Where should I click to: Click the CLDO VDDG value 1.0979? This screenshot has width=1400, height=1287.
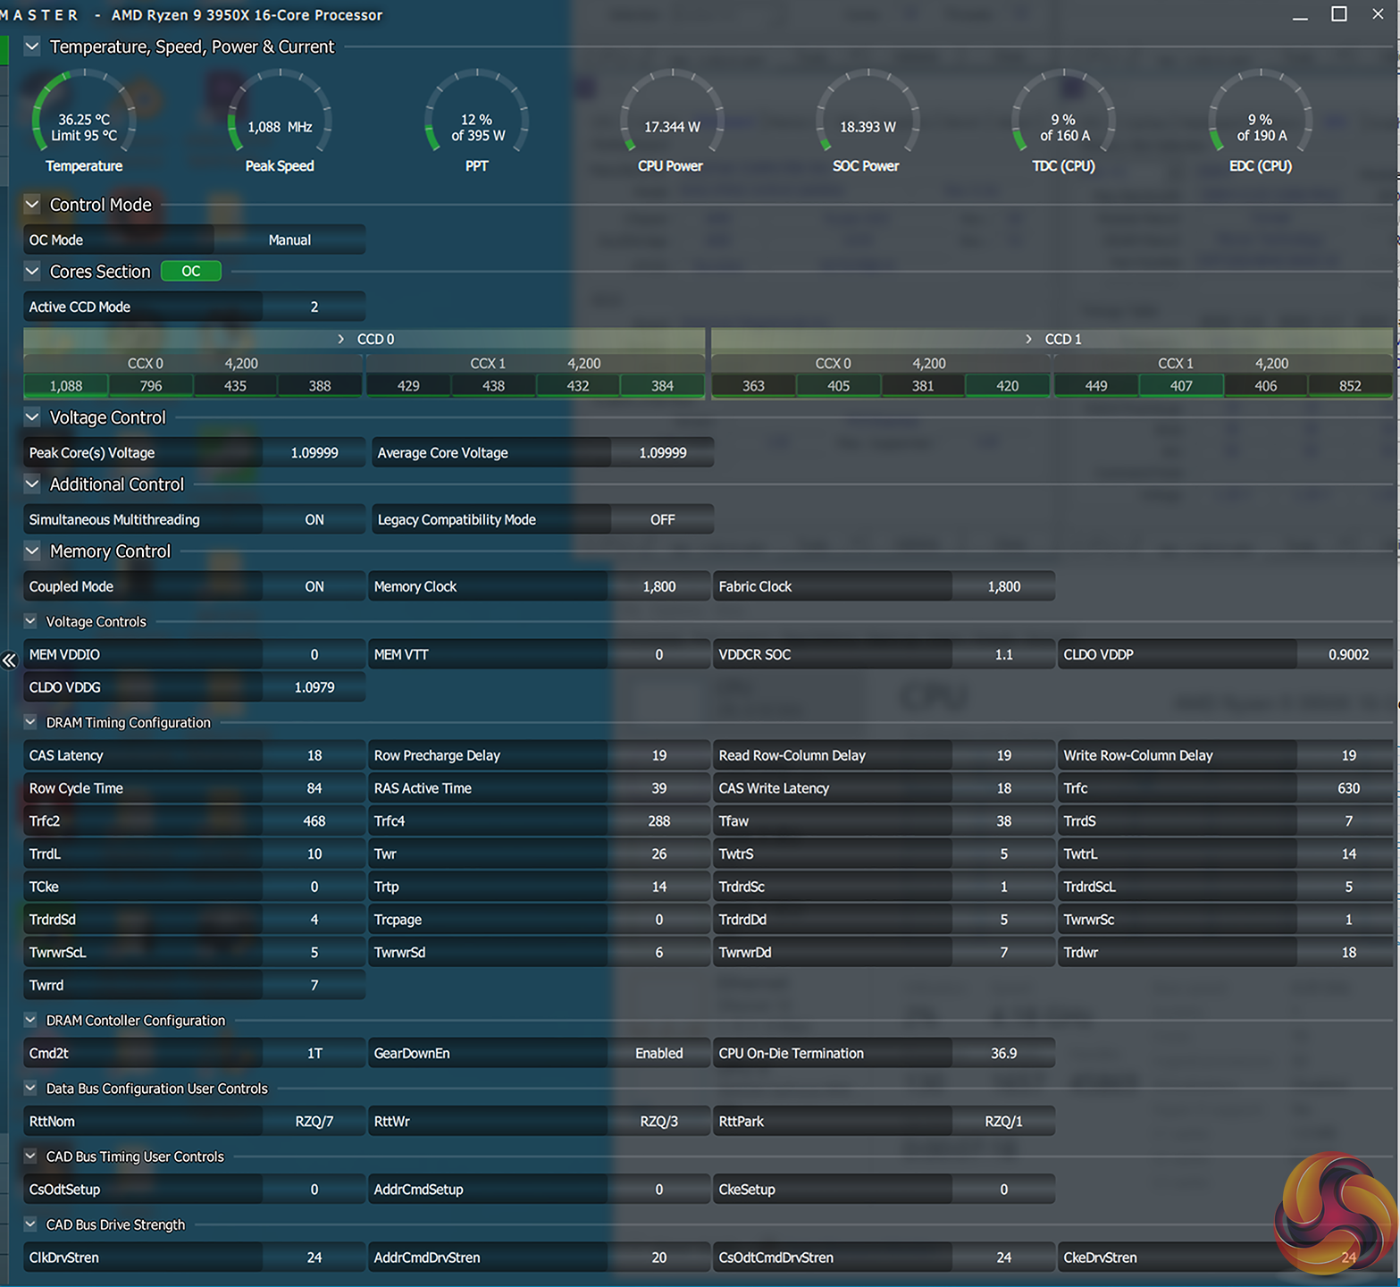coord(314,687)
